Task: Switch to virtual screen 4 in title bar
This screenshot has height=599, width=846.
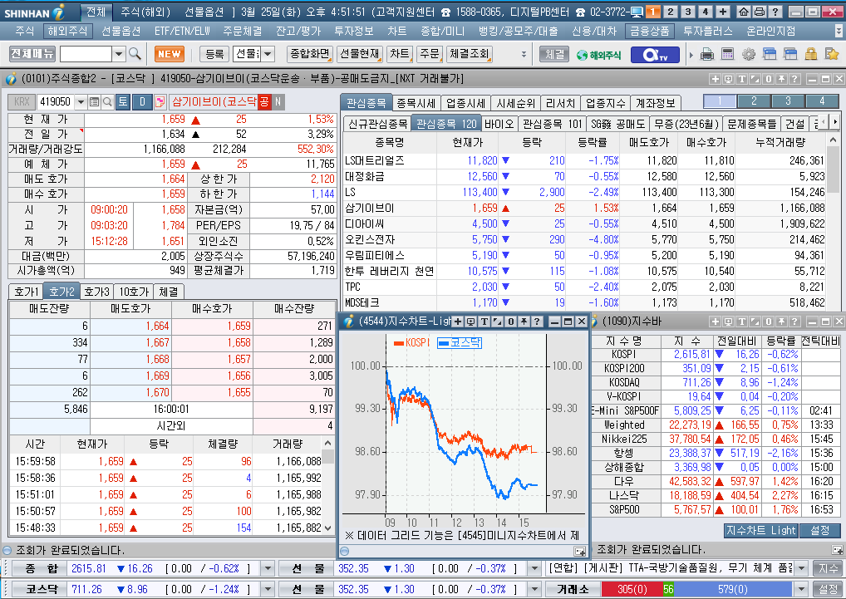Action: (x=706, y=12)
